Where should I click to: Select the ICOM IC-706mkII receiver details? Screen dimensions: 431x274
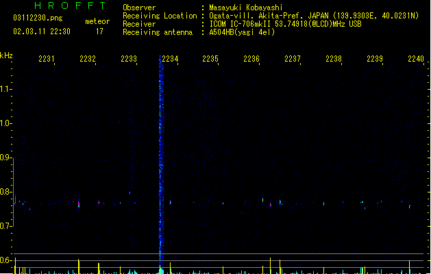click(285, 24)
